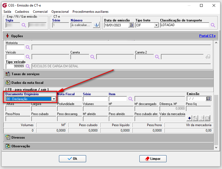Click the red arrow Opções icon
Image resolution: width=222 pixels, height=169 pixels.
point(7,36)
